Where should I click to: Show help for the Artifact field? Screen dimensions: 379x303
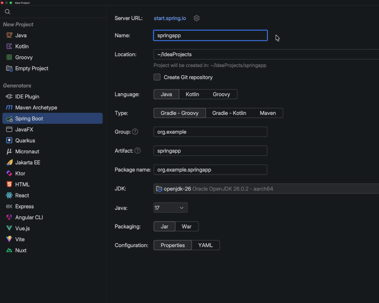pyautogui.click(x=138, y=151)
